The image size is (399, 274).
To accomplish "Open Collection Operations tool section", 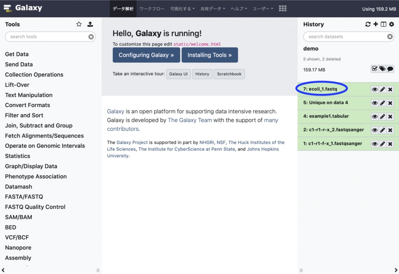I will click(34, 74).
